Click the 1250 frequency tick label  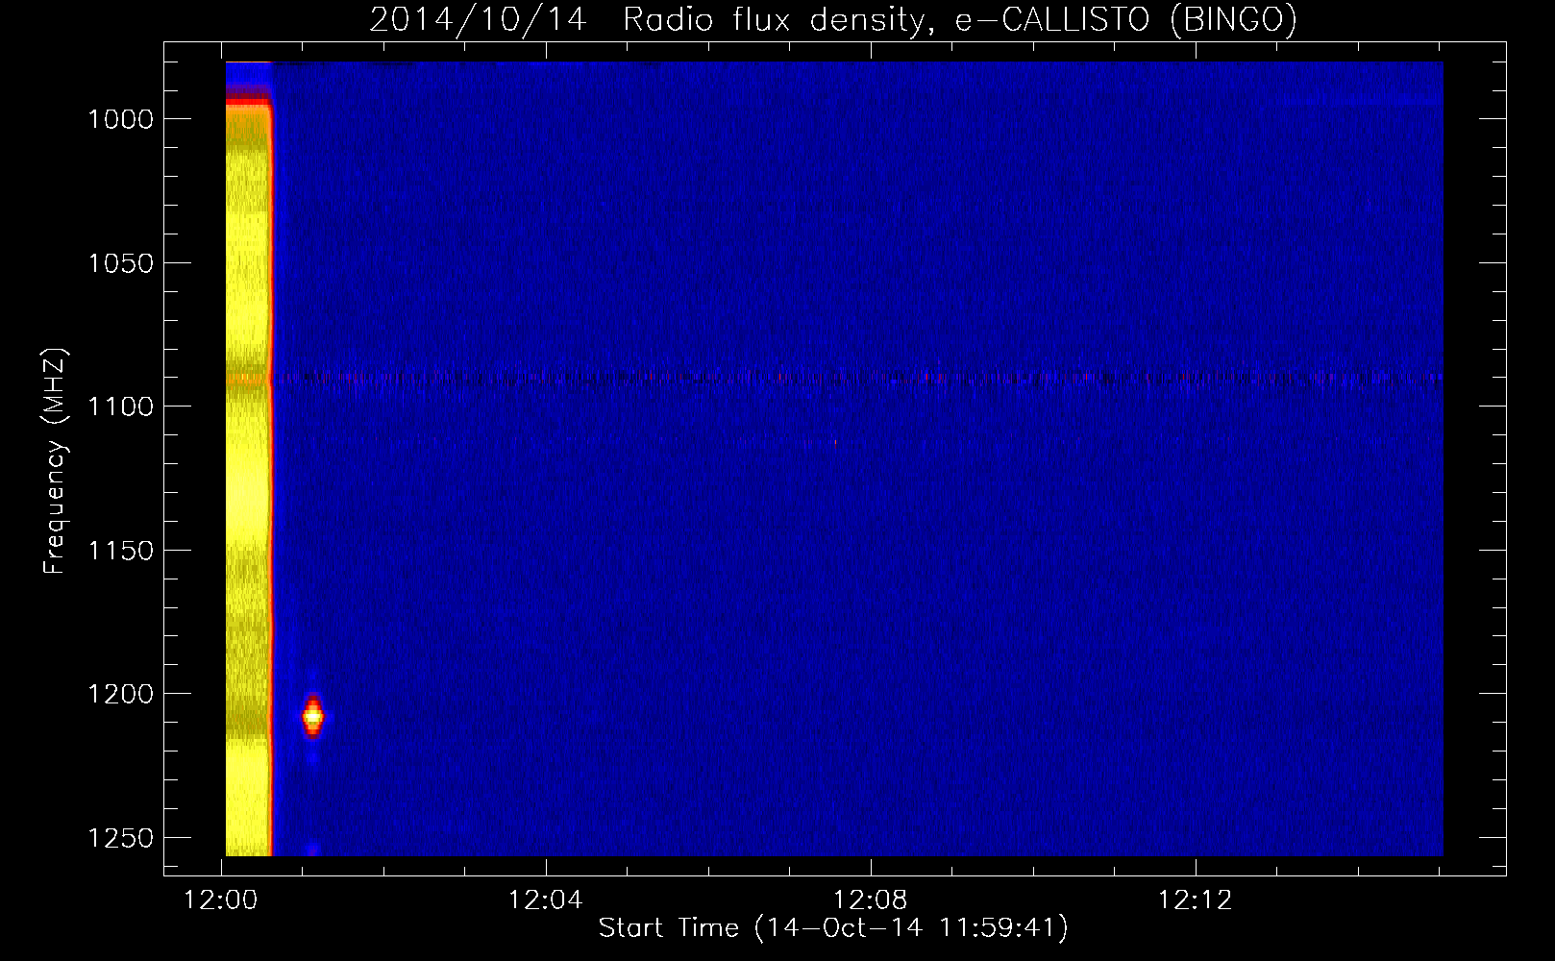(x=120, y=838)
